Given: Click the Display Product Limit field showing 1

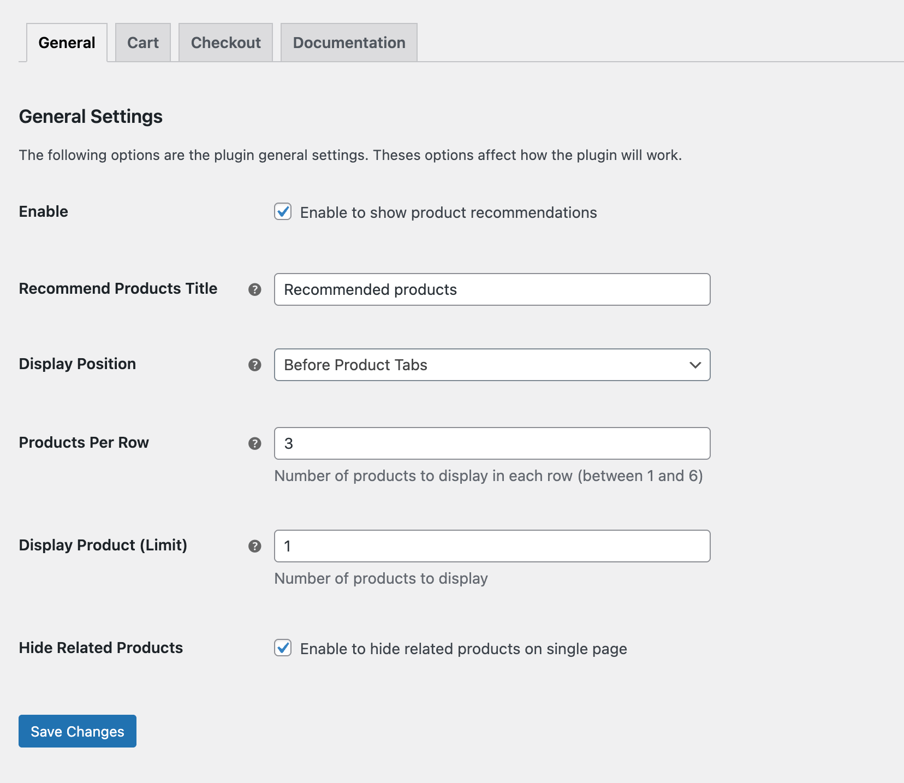Looking at the screenshot, I should (491, 546).
